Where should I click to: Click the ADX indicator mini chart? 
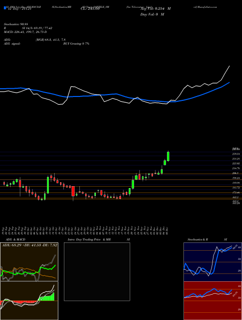click(29, 262)
